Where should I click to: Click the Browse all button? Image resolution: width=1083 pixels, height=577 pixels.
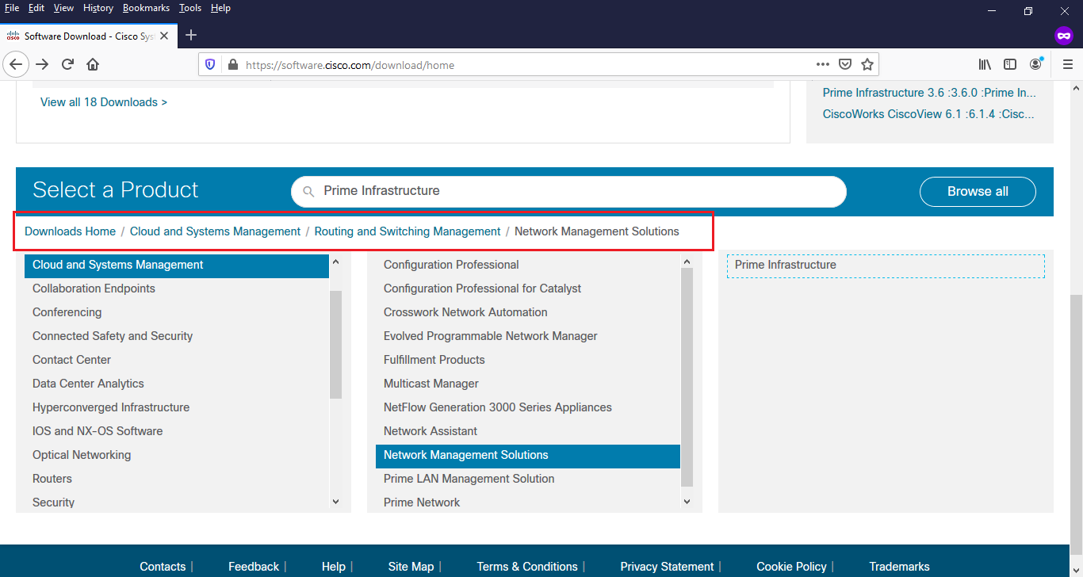coord(978,191)
